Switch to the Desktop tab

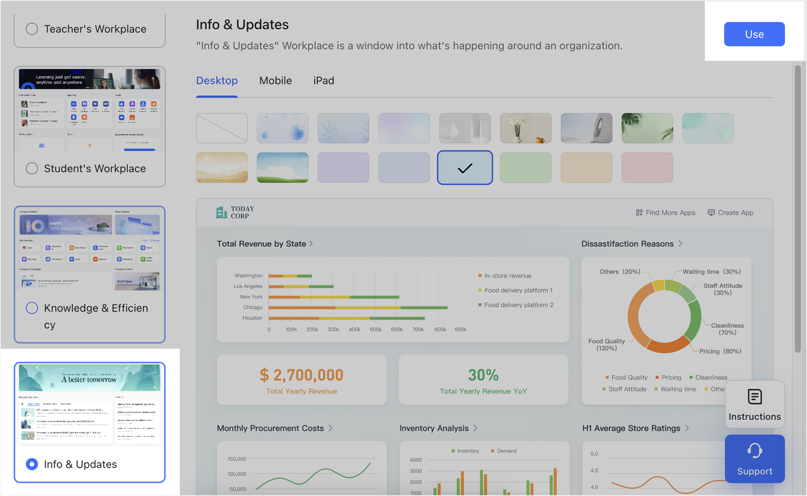click(217, 81)
